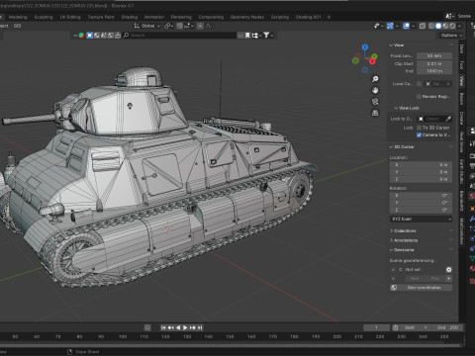Viewport: 475px width, 356px height.
Task: Click the highlighted blue square icon beside Search
Action: (x=89, y=36)
